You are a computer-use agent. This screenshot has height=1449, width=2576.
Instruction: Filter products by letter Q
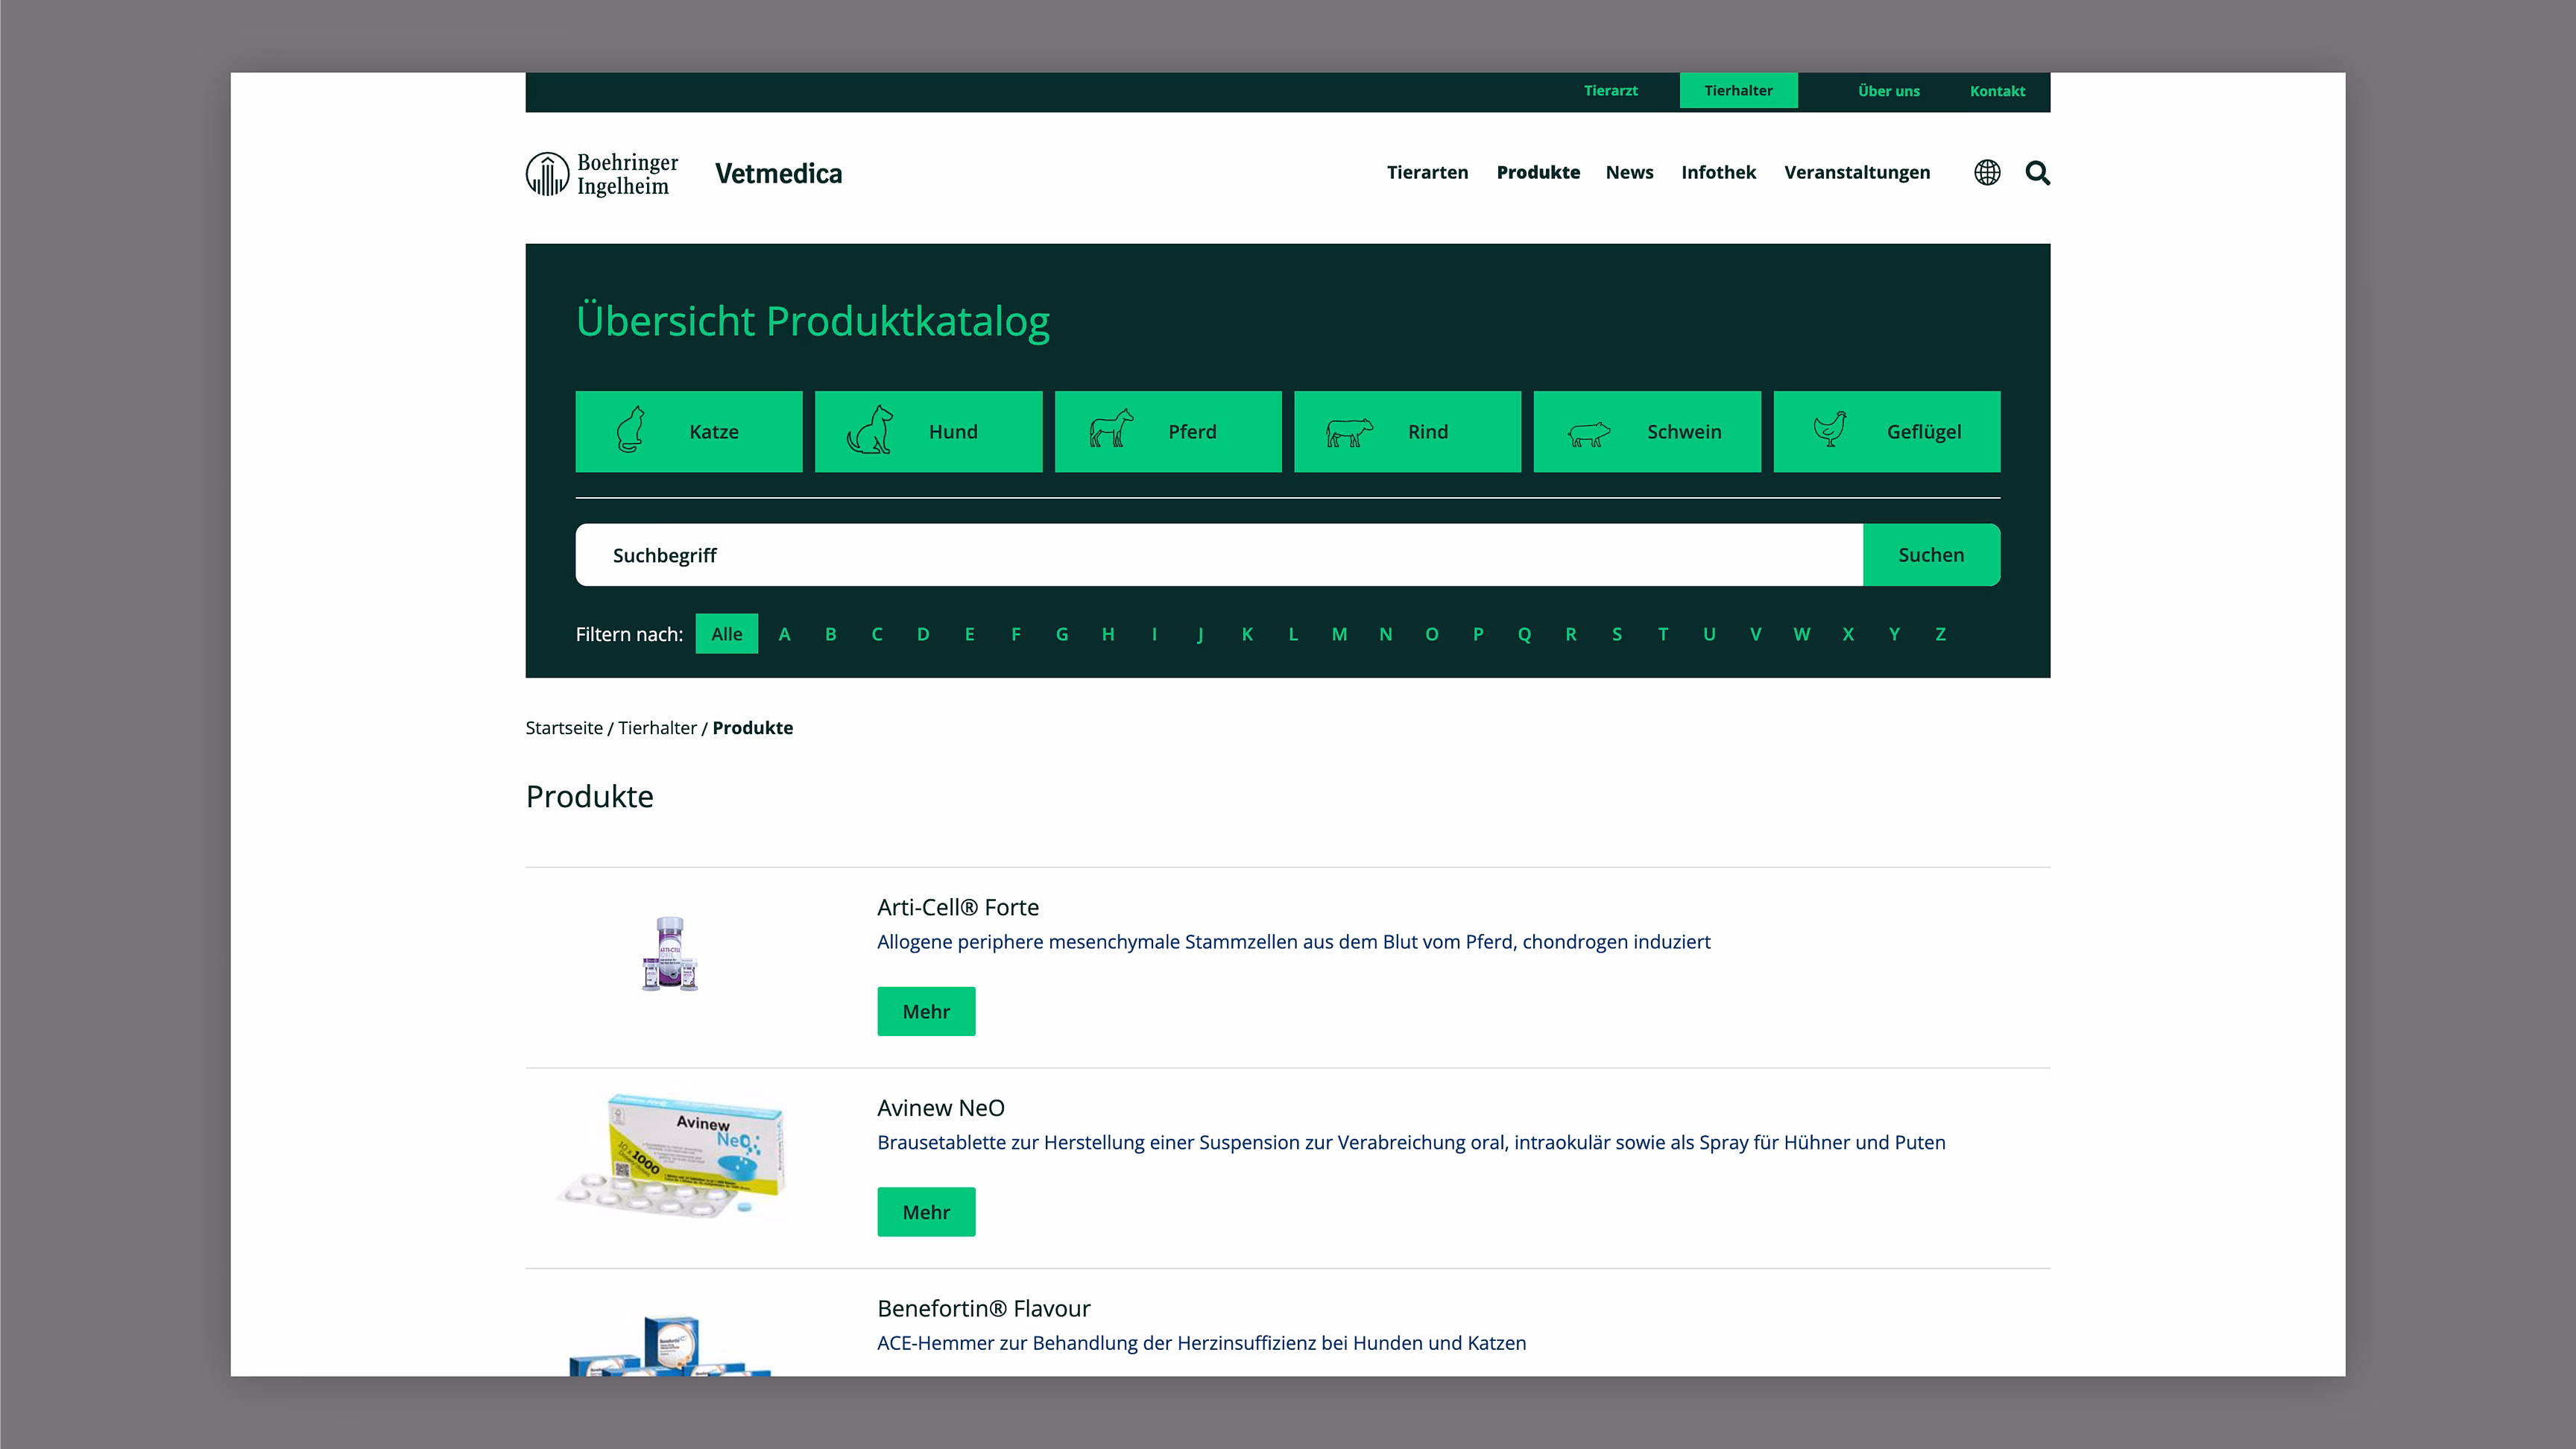[x=1524, y=634]
